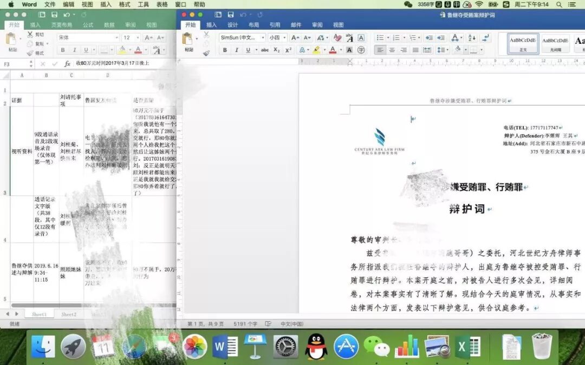The width and height of the screenshot is (585, 365).
Task: Open Word numbered list dropdown arrow
Action: click(x=404, y=38)
